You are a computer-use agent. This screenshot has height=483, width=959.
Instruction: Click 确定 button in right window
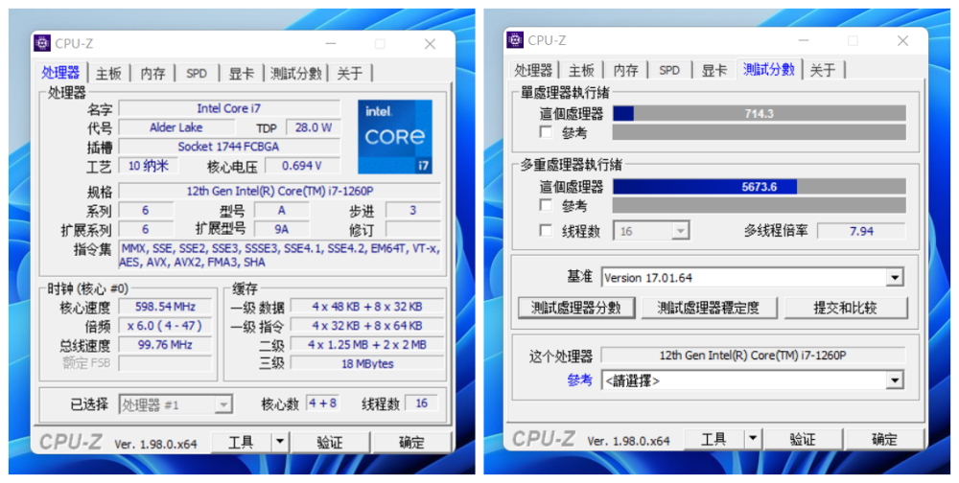pyautogui.click(x=884, y=438)
